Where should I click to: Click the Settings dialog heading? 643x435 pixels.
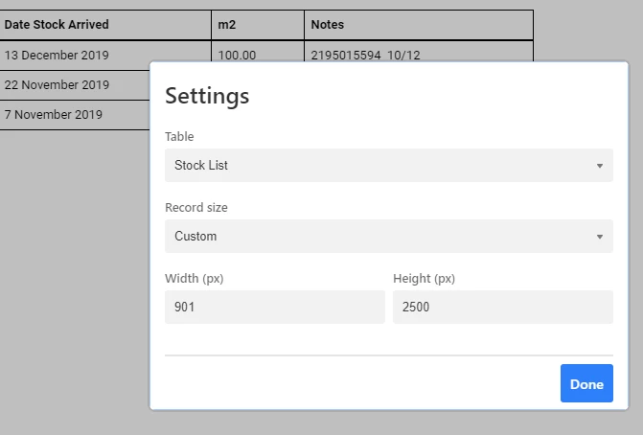(207, 96)
